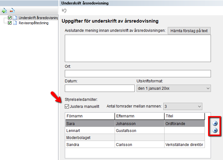Viewport: 223px width, 160px height.
Task: Click into the Ort text field
Action: [x=138, y=74]
